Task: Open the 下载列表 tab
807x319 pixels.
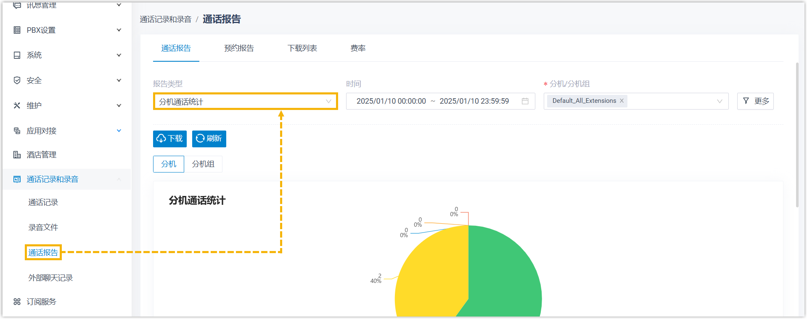Action: pos(302,48)
